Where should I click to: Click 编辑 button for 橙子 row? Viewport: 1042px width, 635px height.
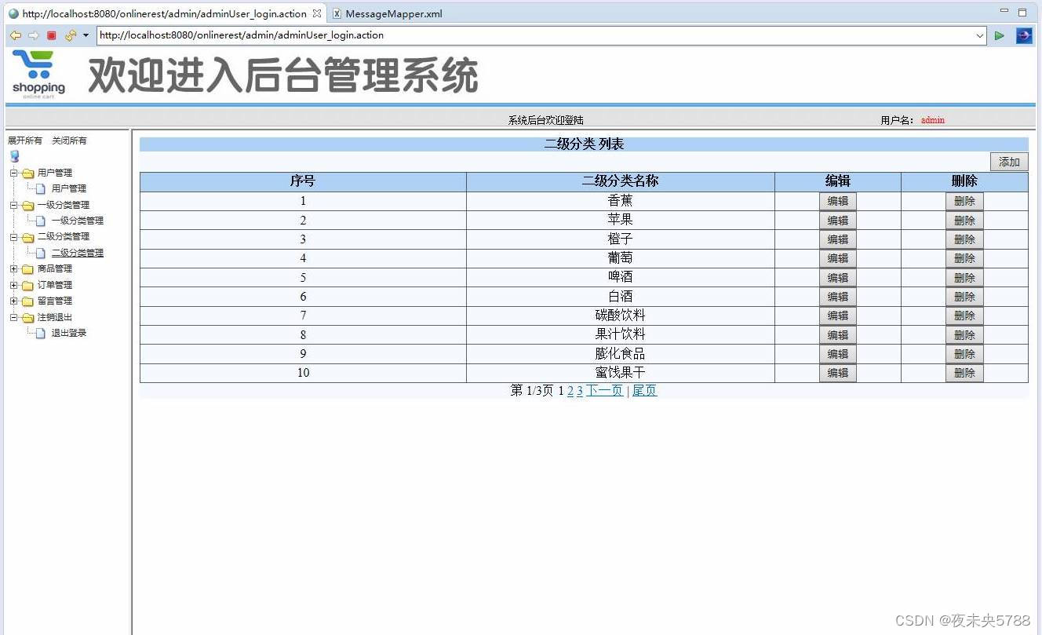pyautogui.click(x=838, y=239)
